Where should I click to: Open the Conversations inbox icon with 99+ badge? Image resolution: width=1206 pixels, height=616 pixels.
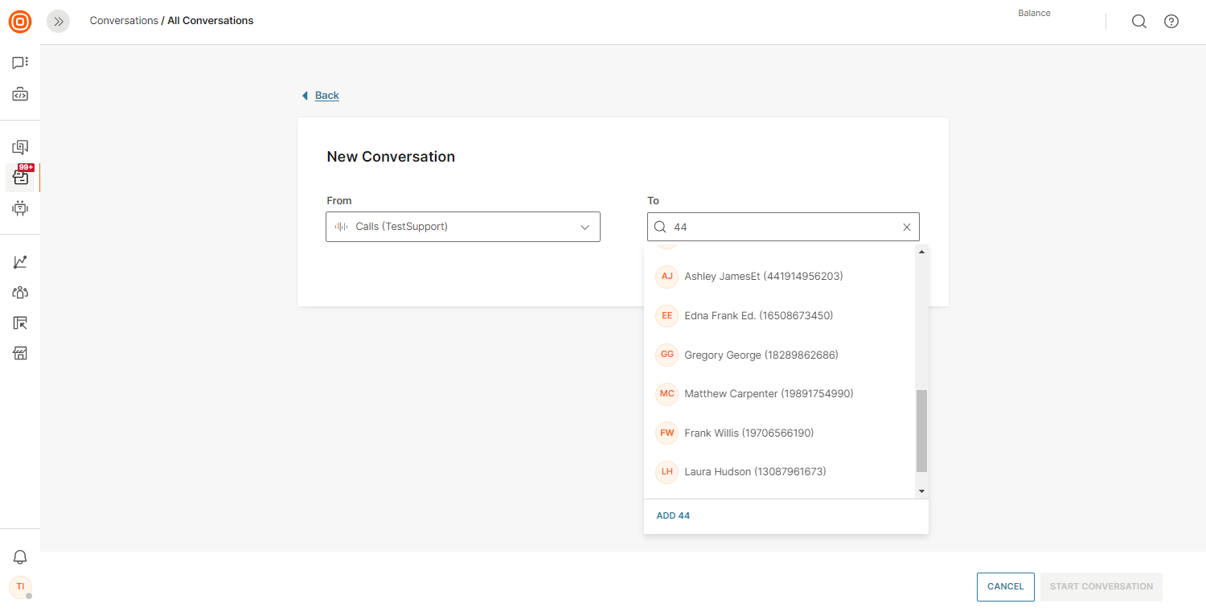pyautogui.click(x=20, y=178)
